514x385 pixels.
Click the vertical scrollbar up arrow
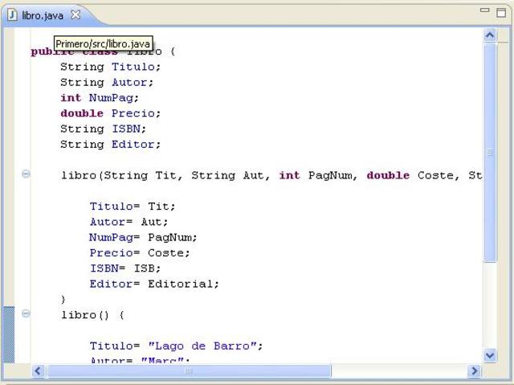(x=490, y=35)
